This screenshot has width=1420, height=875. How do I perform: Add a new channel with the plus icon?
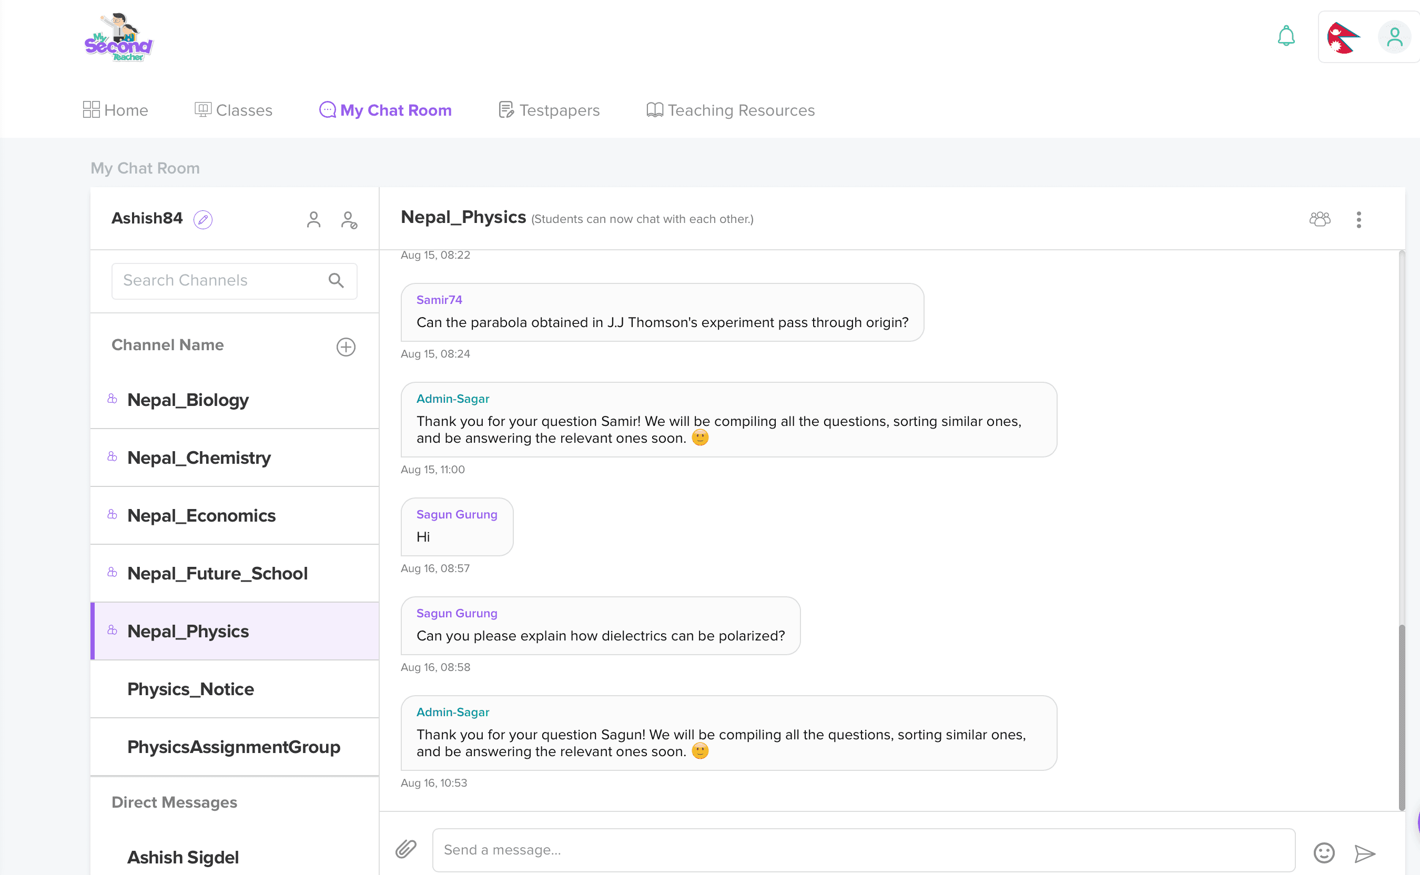pyautogui.click(x=346, y=347)
